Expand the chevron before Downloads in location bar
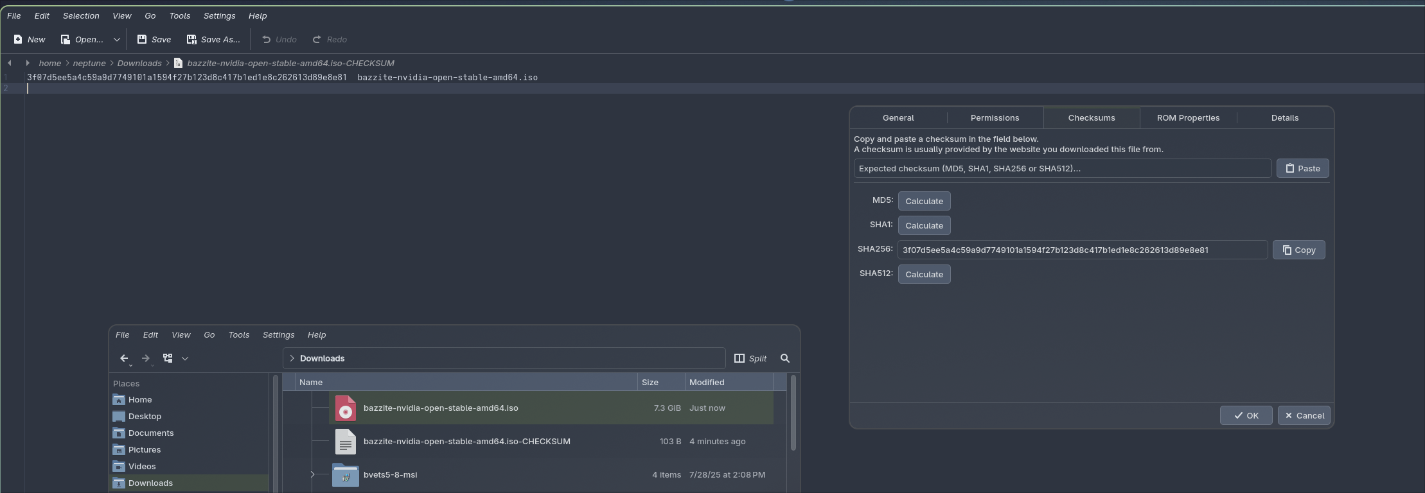1425x493 pixels. 292,358
